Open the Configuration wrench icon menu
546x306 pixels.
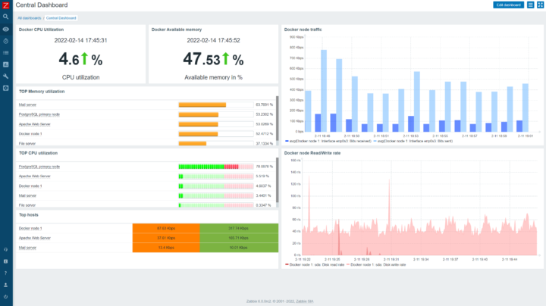tap(5, 76)
